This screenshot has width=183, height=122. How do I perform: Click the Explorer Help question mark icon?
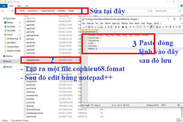pyautogui.click(x=181, y=6)
